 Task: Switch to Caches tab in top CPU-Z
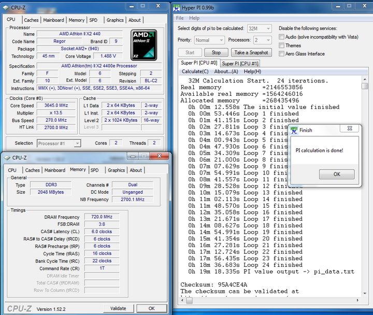click(31, 20)
